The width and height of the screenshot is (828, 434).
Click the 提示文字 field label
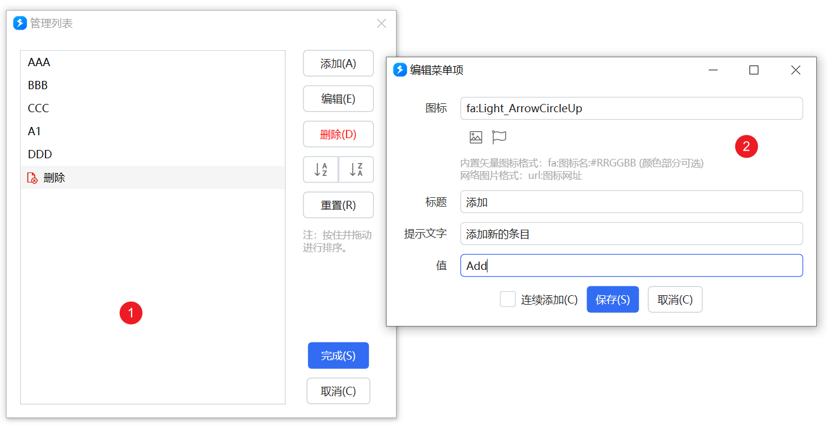click(426, 233)
